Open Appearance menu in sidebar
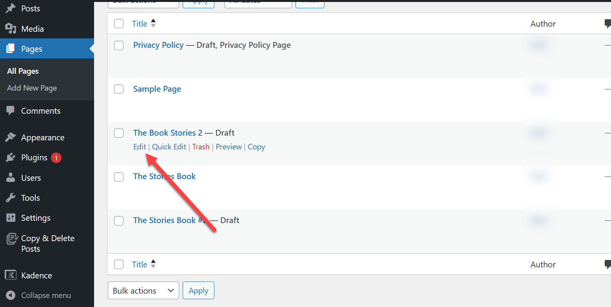Viewport: 611px width, 307px height. coord(43,137)
